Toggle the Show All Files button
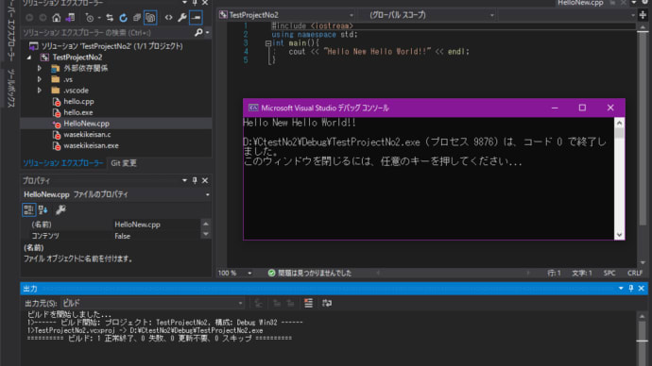The image size is (652, 366). (150, 18)
